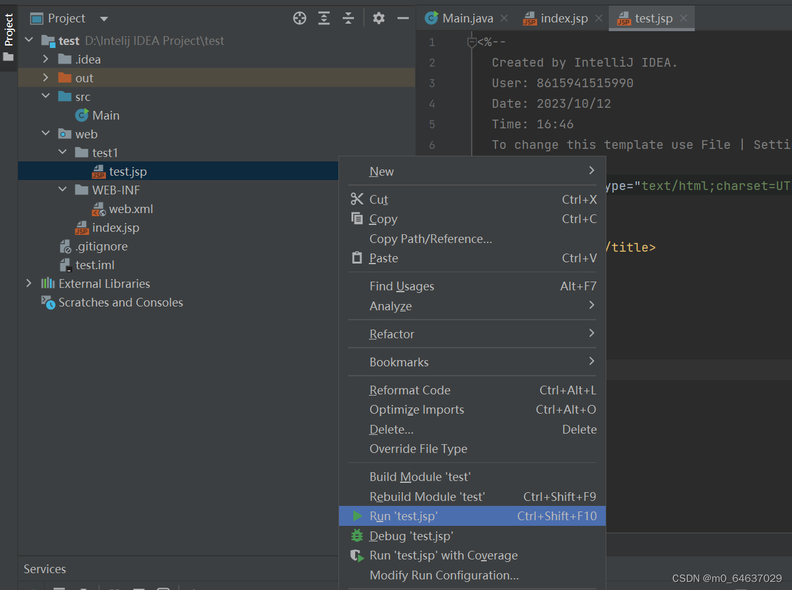This screenshot has height=590, width=792.
Task: Click the Cut scissors icon in context menu
Action: pos(357,199)
